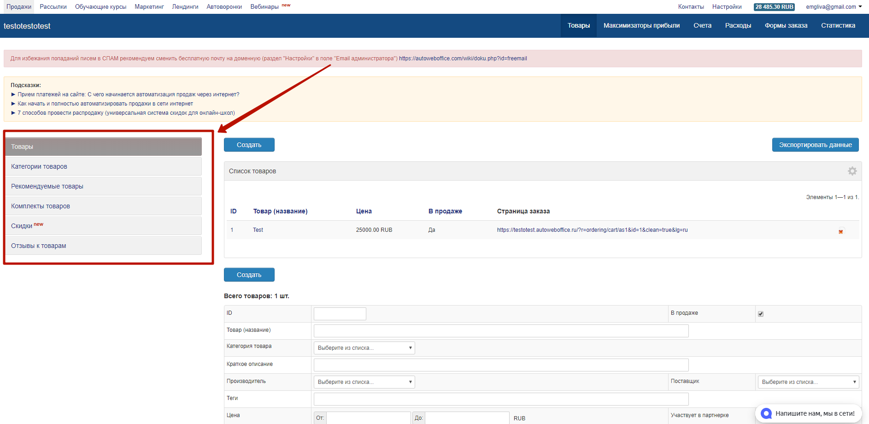
Task: Click the Товар (название) filter input field
Action: [501, 331]
